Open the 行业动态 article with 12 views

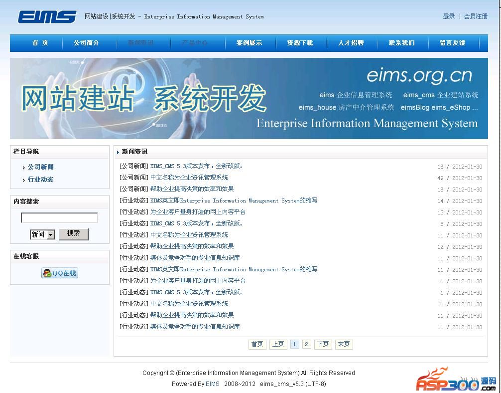click(192, 246)
